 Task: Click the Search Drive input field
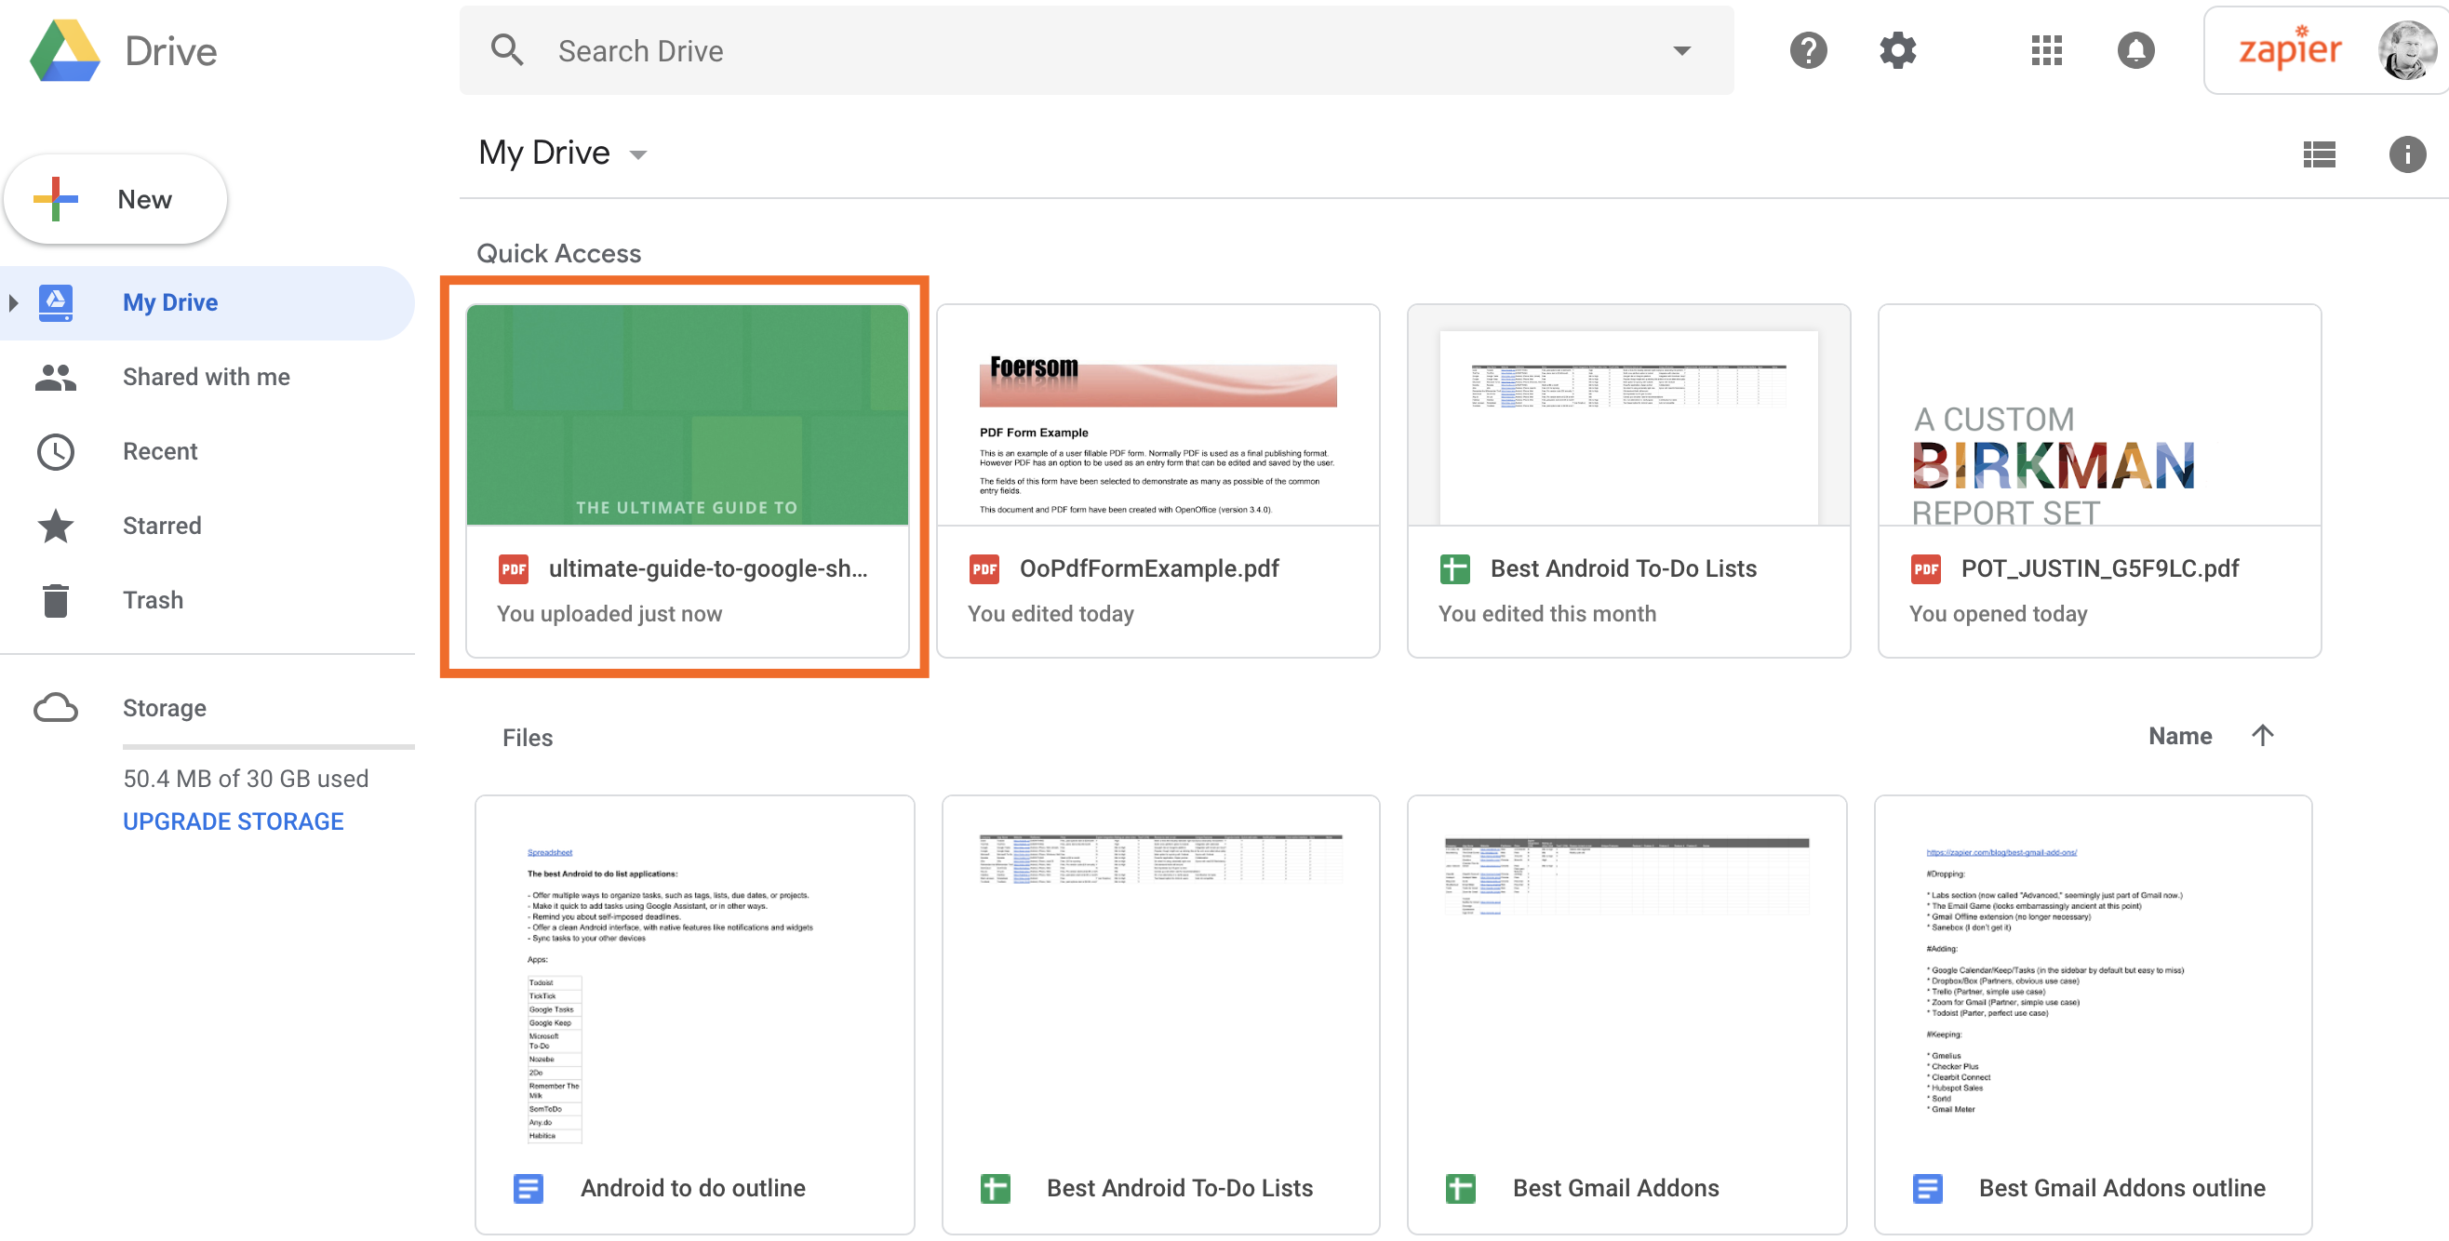coord(1092,49)
